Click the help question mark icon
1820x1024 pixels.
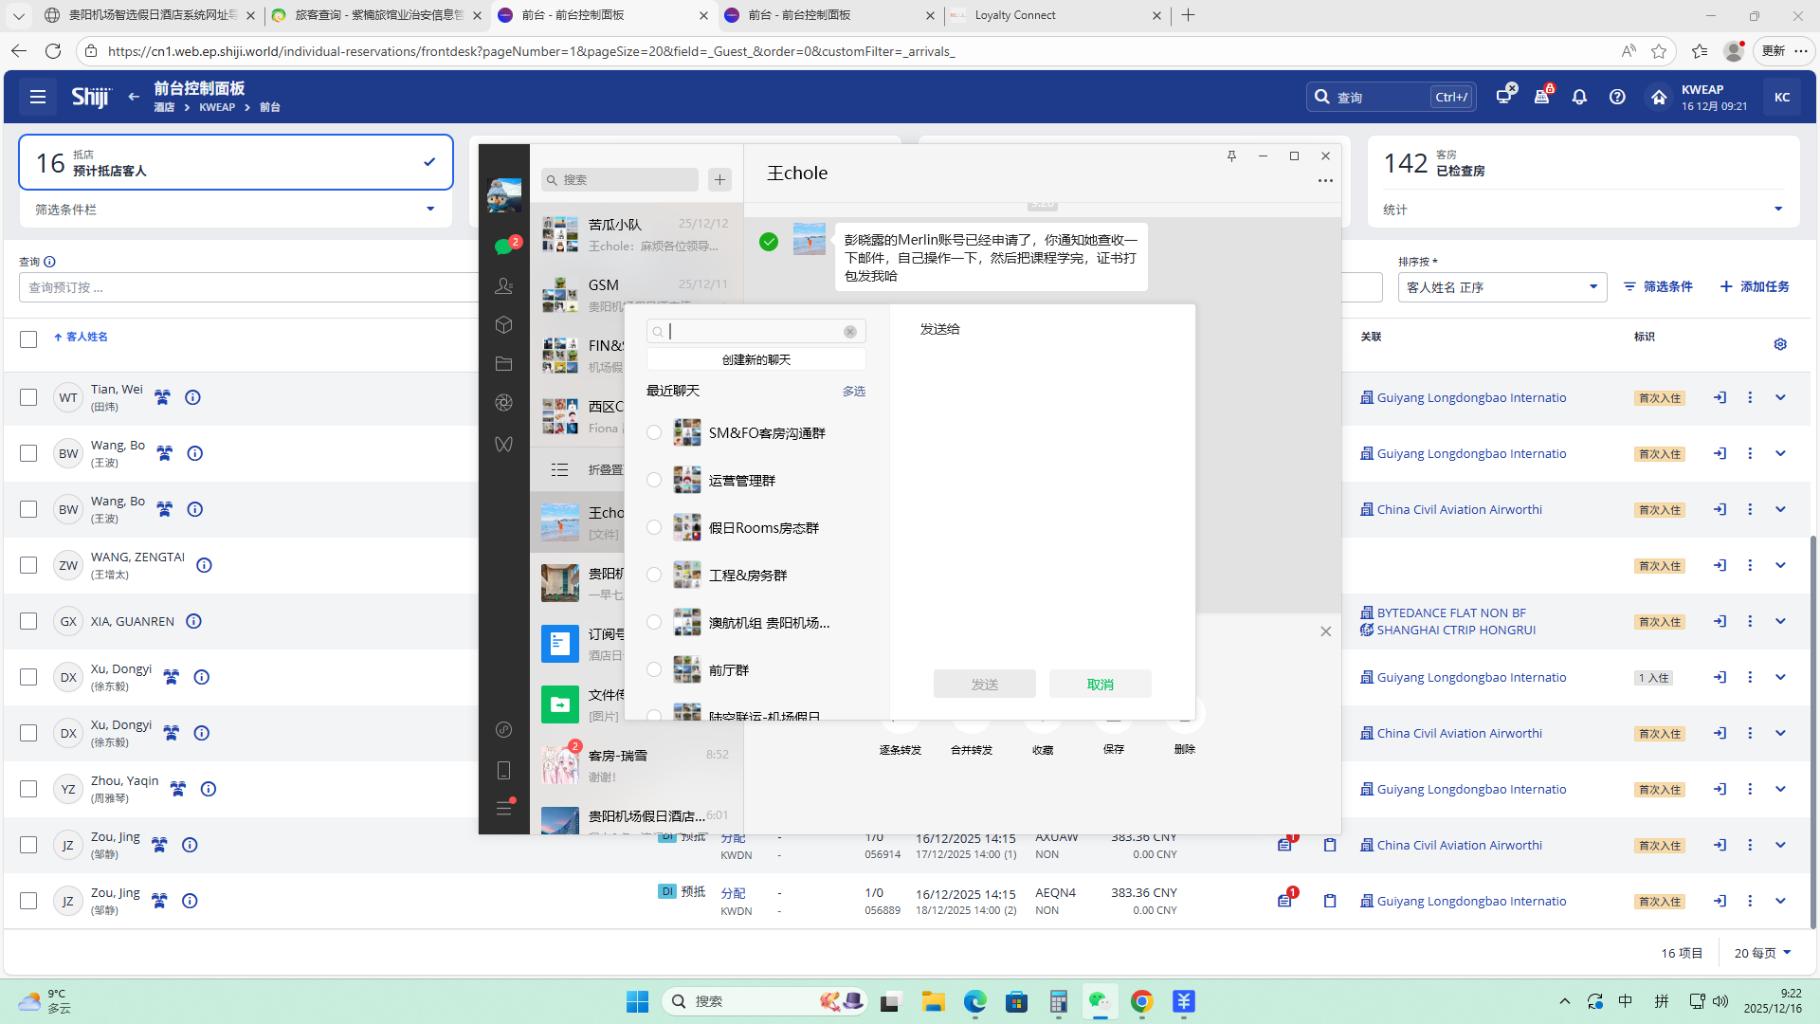coord(1617,97)
